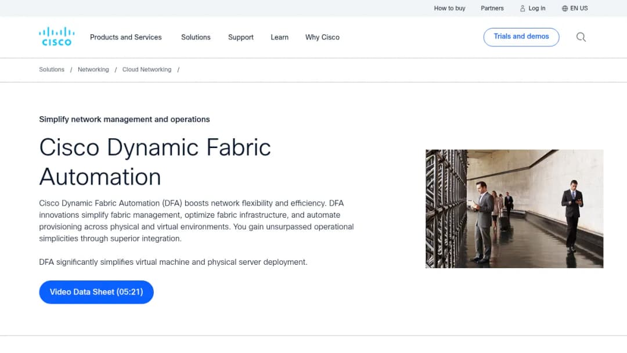Image resolution: width=627 pixels, height=353 pixels.
Task: Open Products and Services menu
Action: pos(125,37)
